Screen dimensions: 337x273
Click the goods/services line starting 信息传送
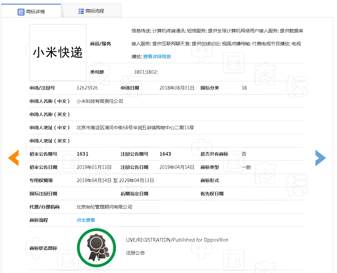[x=217, y=31]
